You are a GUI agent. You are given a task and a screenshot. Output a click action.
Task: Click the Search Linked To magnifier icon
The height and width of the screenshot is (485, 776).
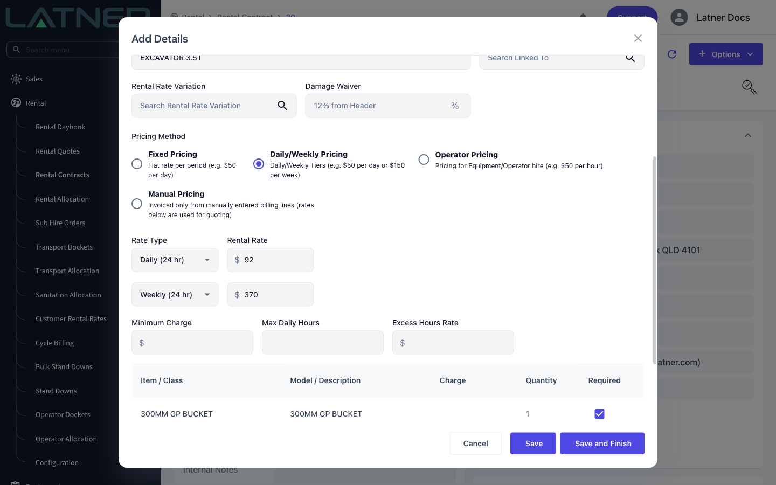(x=630, y=58)
